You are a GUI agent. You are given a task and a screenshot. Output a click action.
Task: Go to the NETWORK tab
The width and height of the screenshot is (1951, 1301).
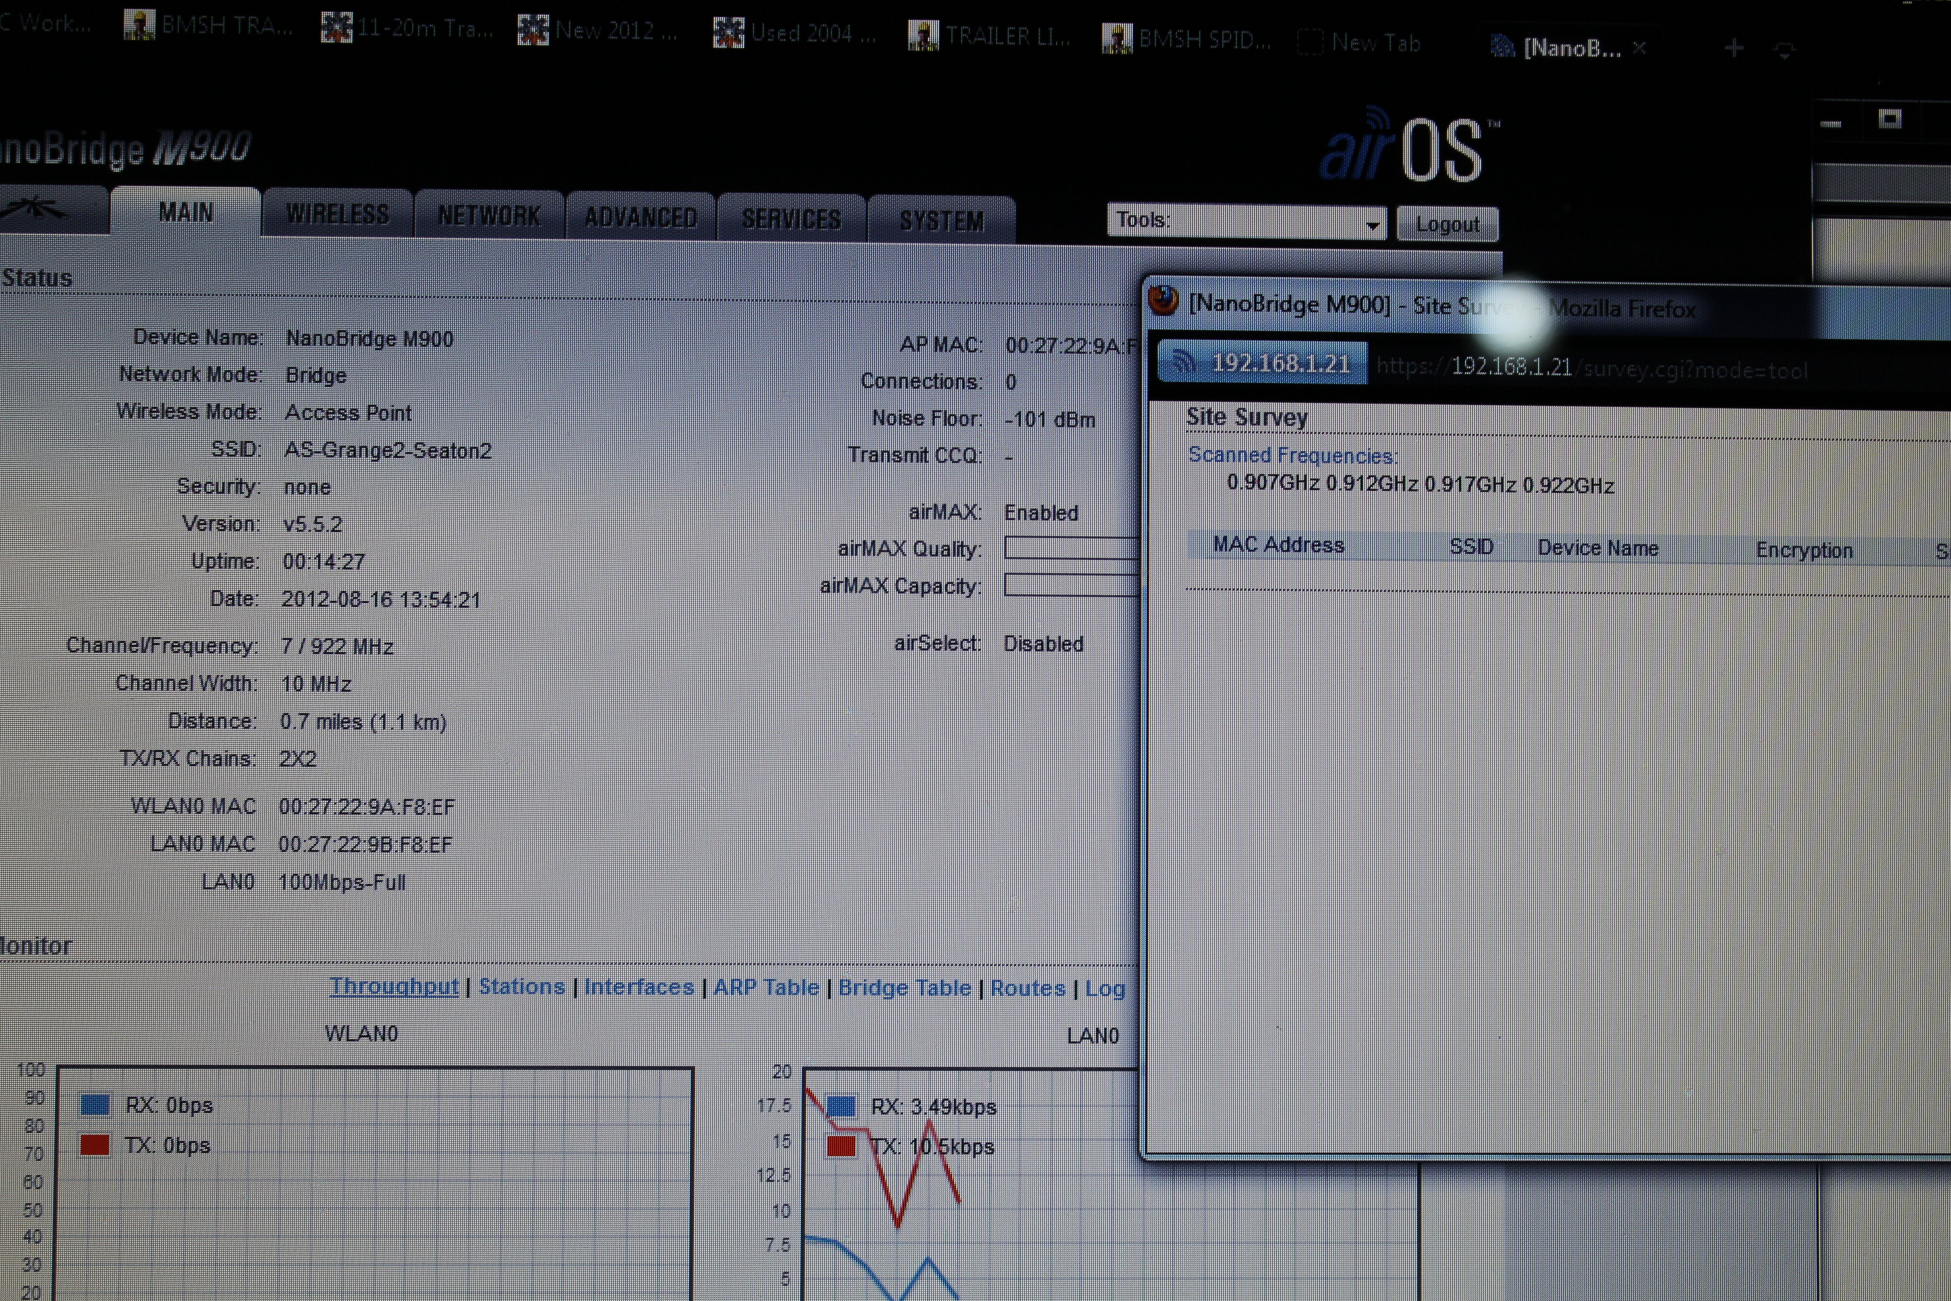(489, 216)
